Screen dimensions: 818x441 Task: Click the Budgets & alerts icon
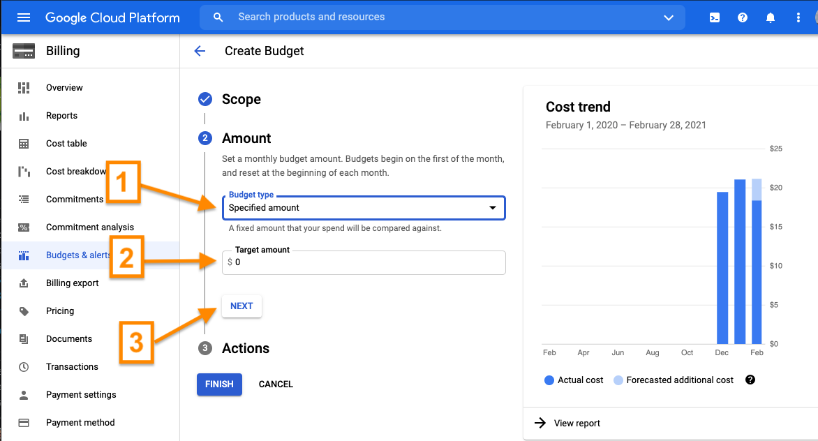[x=24, y=255]
